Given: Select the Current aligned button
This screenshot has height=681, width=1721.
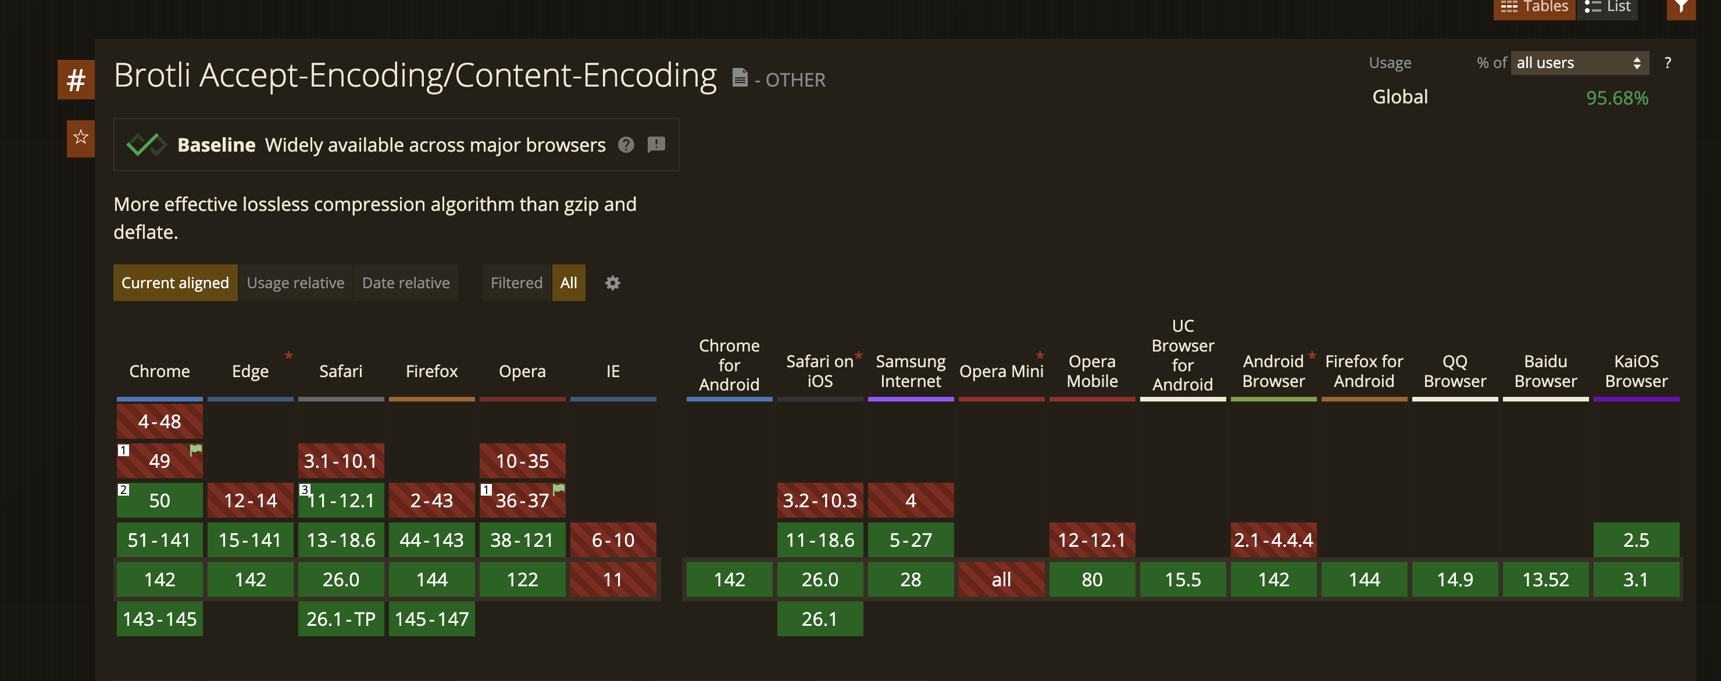Looking at the screenshot, I should tap(175, 283).
